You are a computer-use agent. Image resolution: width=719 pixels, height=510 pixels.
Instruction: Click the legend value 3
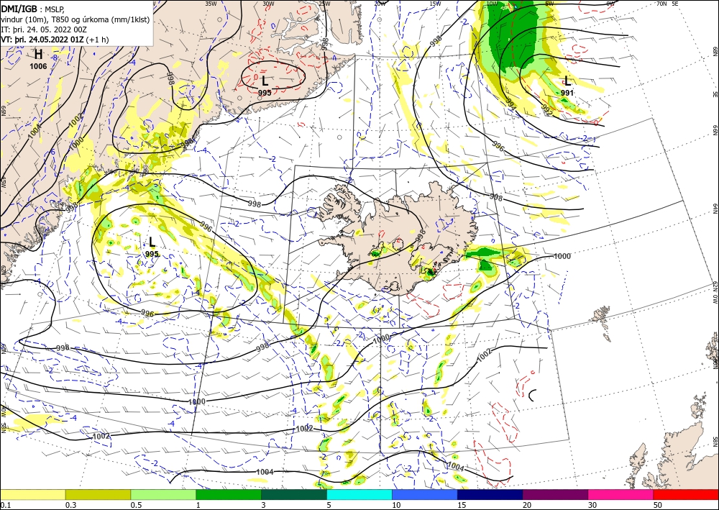click(264, 505)
